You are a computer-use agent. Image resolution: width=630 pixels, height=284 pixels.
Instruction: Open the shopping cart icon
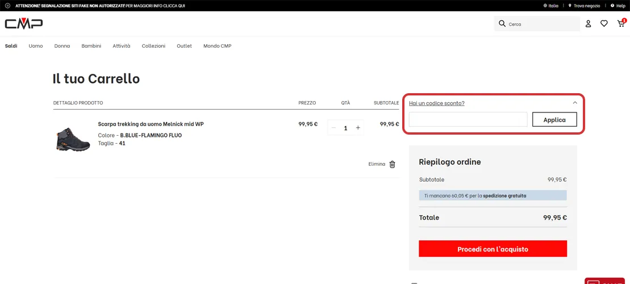point(621,24)
